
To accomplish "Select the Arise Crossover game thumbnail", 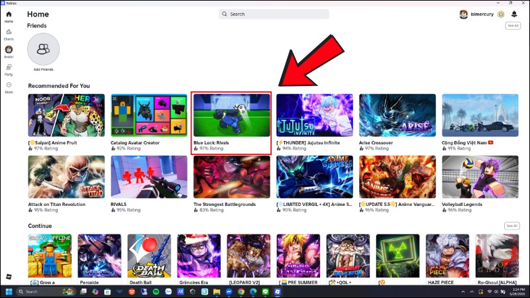I will 397,115.
